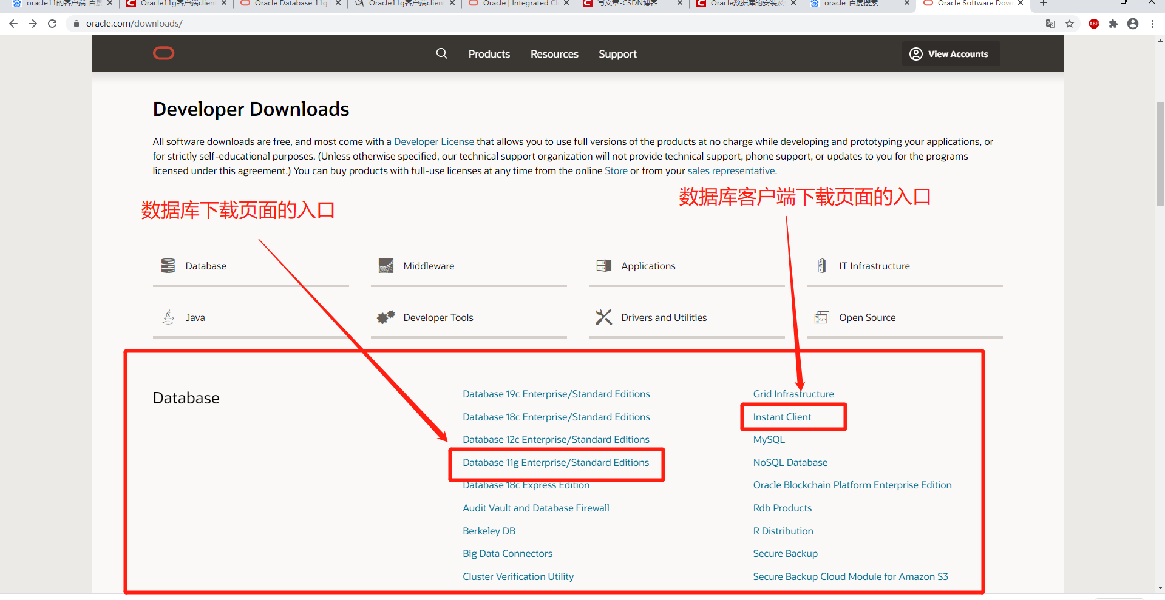This screenshot has width=1165, height=600.
Task: Click the vertical page scrollbar thumb
Action: (x=1160, y=155)
